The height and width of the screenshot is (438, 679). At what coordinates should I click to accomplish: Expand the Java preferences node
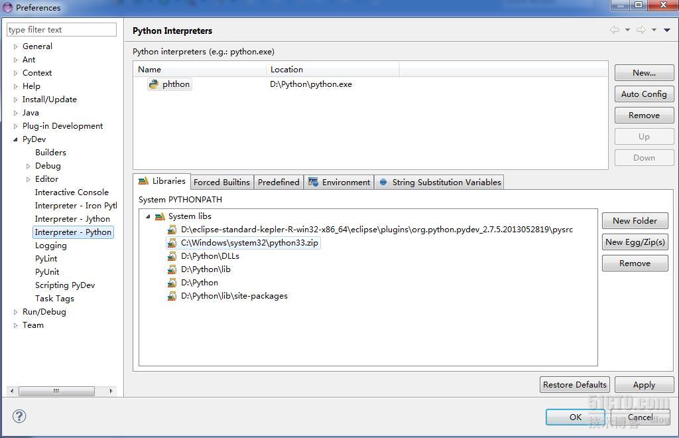tap(16, 113)
